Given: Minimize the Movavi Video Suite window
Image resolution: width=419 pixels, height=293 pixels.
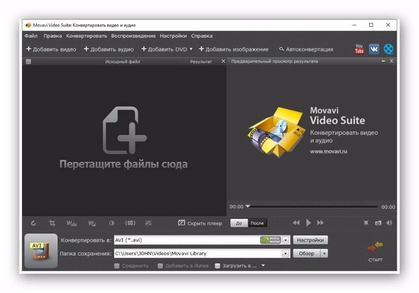Looking at the screenshot, I should click(x=354, y=25).
